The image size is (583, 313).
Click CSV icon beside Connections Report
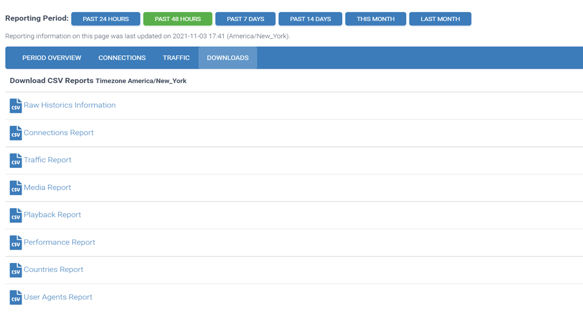pyautogui.click(x=15, y=133)
